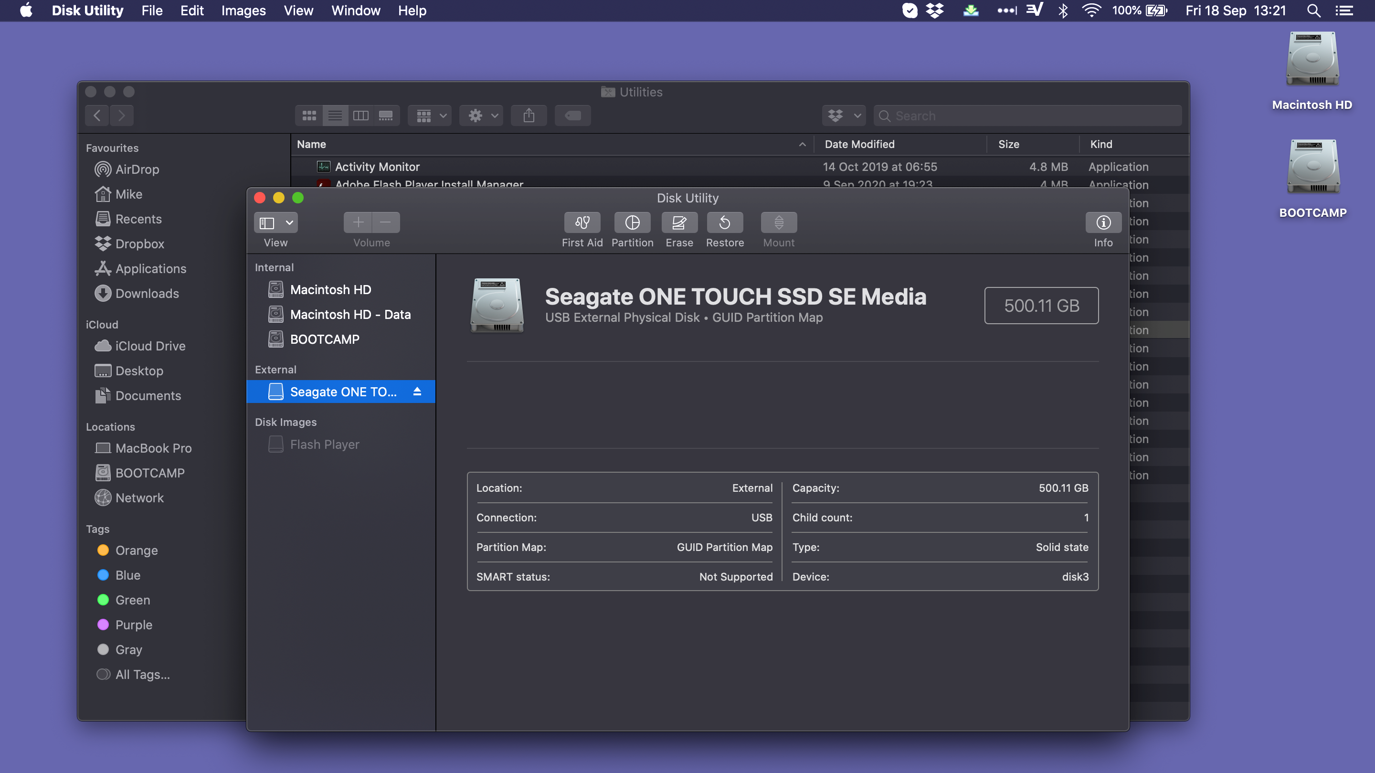Sort Finder list by Name column
The width and height of the screenshot is (1375, 773).
[x=552, y=144]
